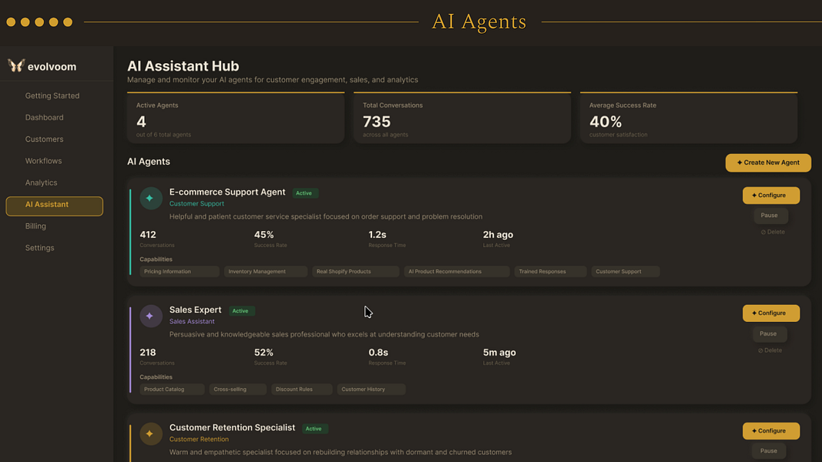This screenshot has width=822, height=462.
Task: Click the Sales Expert purple sparkle avatar
Action: click(150, 316)
